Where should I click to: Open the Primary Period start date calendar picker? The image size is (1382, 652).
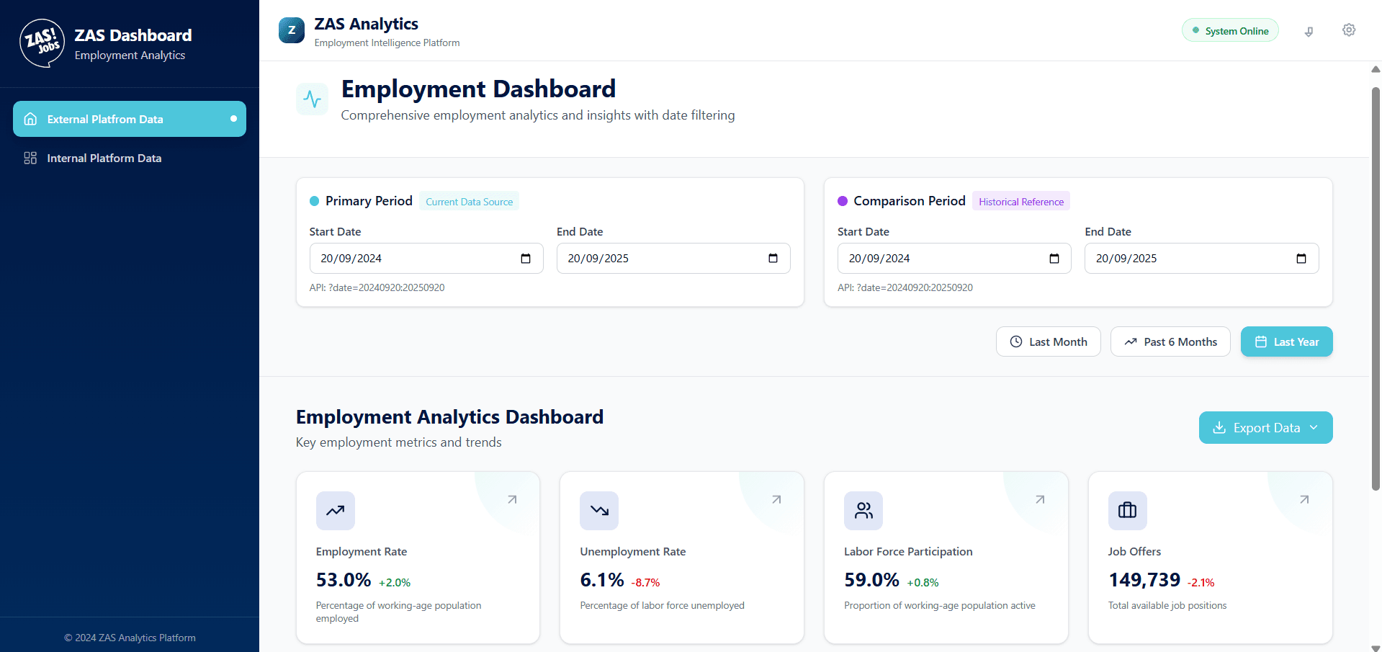coord(526,258)
